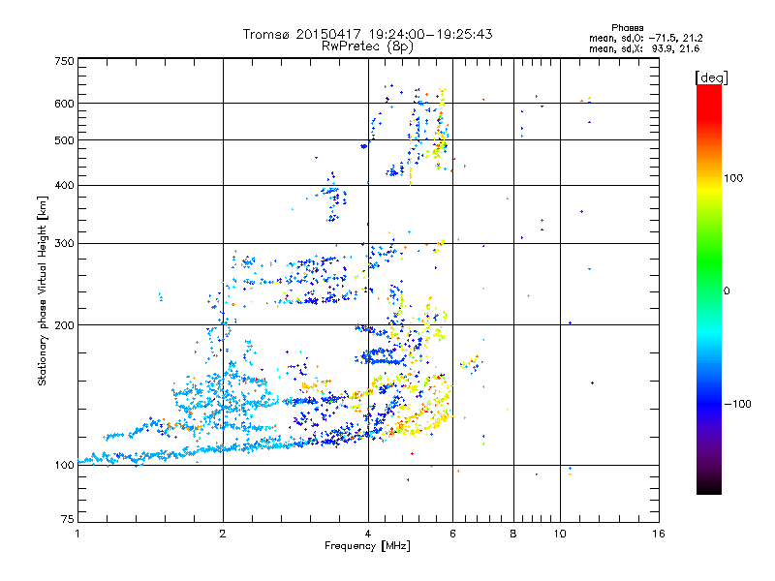
Task: Click the colorbar '0' tick label
Action: pyautogui.click(x=727, y=291)
